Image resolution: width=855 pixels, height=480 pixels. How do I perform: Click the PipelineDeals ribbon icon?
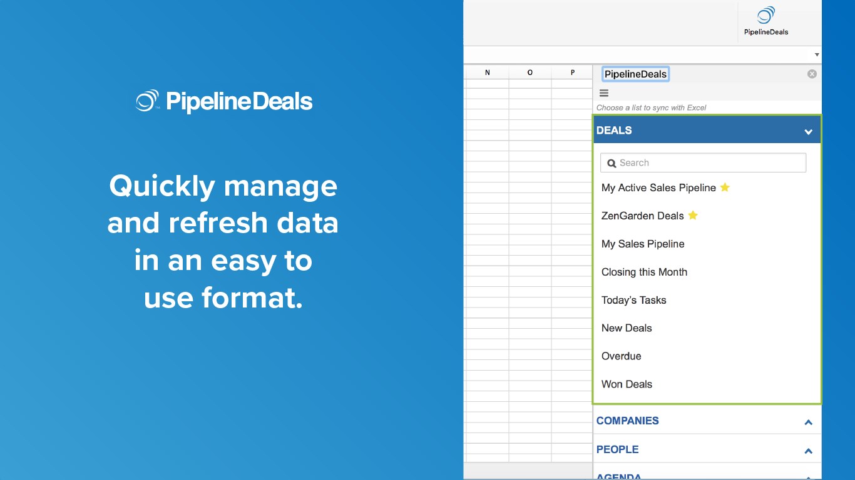(x=765, y=21)
